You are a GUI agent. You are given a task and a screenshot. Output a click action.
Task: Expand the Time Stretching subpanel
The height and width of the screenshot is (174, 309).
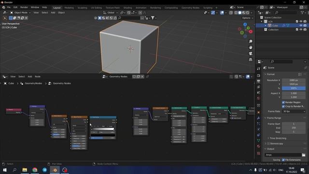pyautogui.click(x=268, y=138)
